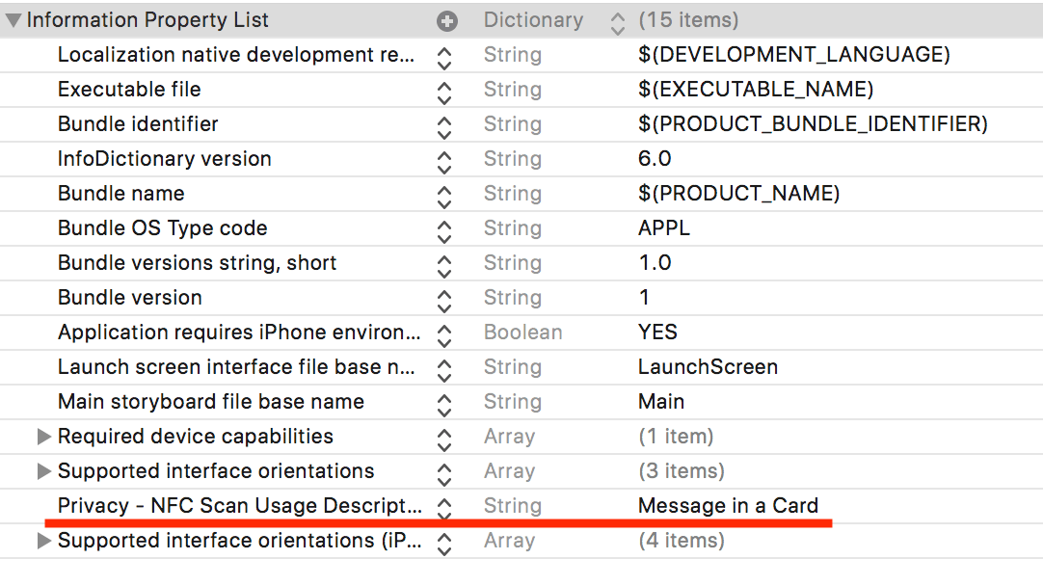The image size is (1043, 586).
Task: Select the Message in a Card value
Action: [x=728, y=506]
